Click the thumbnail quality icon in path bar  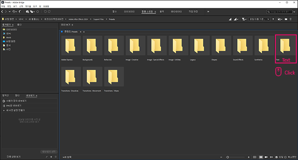point(230,19)
